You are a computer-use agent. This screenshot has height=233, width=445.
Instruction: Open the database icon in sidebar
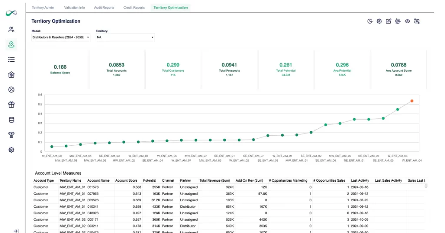point(12,120)
